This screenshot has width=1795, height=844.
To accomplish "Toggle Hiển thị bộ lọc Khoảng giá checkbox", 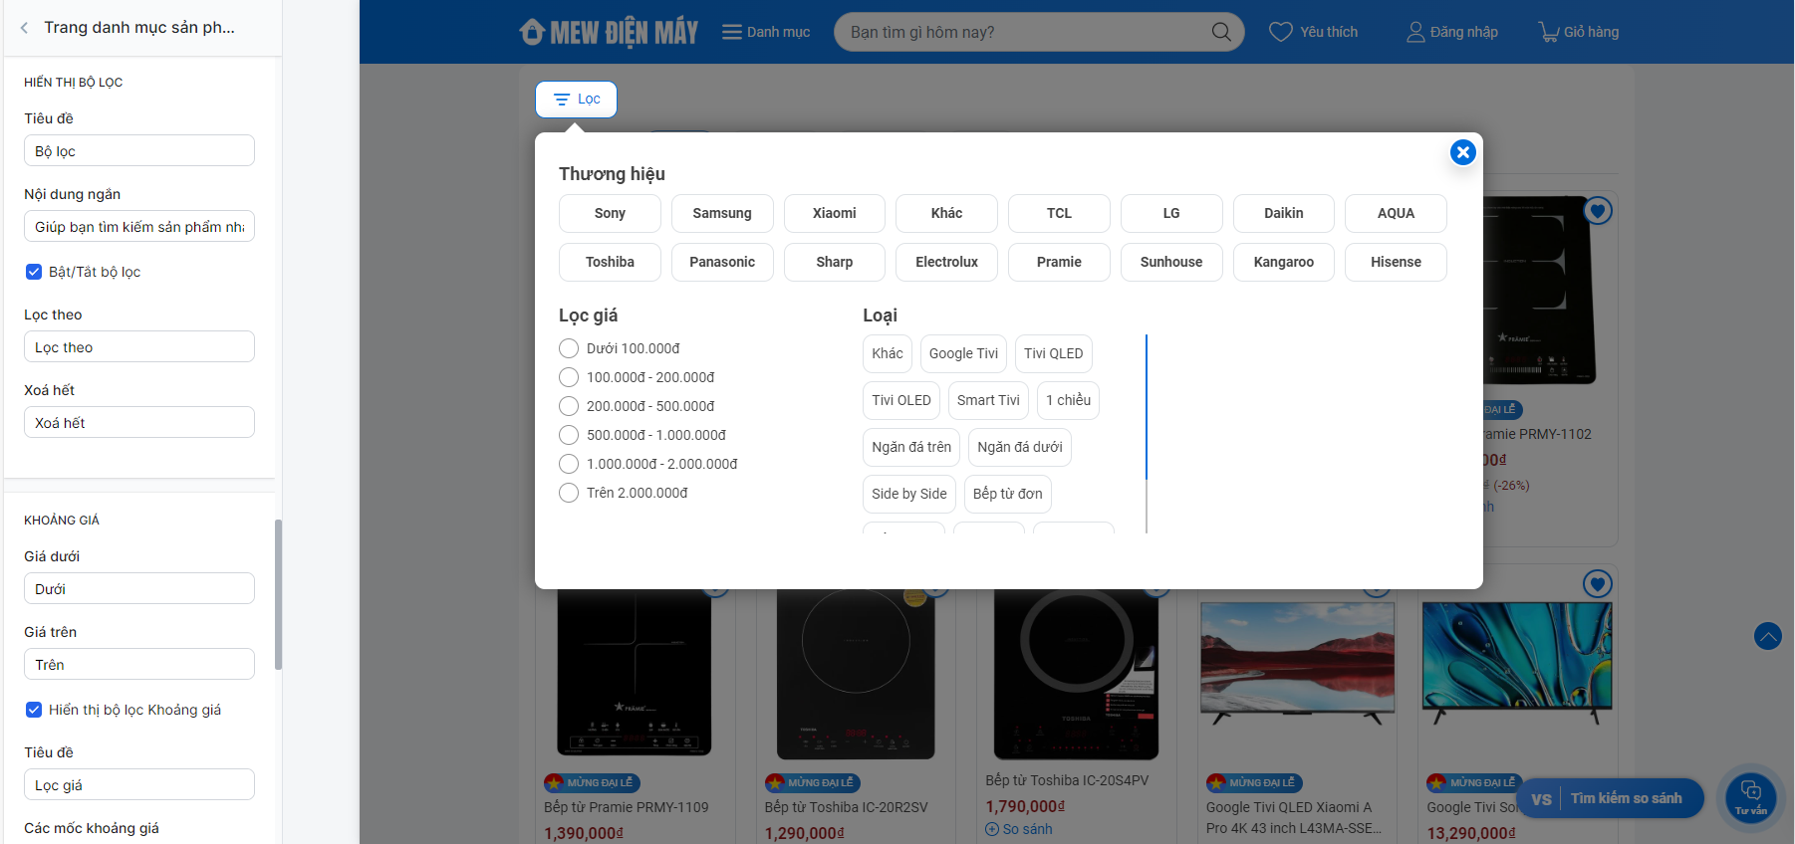I will point(34,710).
